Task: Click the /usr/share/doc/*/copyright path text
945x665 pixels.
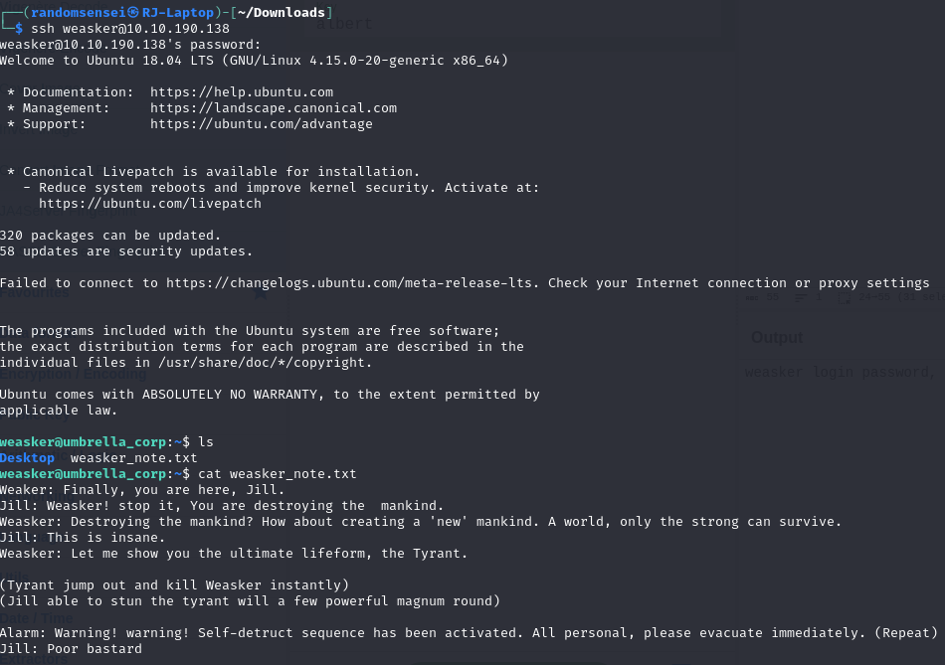Action: point(266,363)
